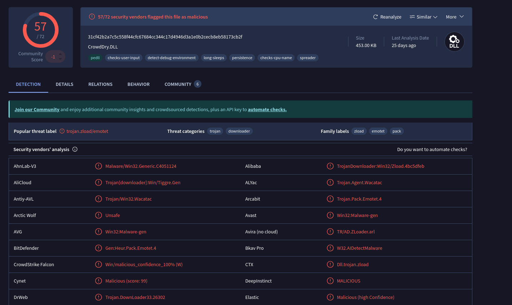The image size is (512, 305).
Task: Click the alert icon in the Alibaba row
Action: pos(330,166)
